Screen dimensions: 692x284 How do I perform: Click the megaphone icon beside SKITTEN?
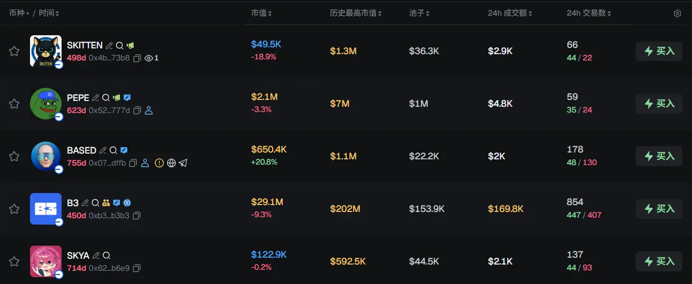(130, 45)
